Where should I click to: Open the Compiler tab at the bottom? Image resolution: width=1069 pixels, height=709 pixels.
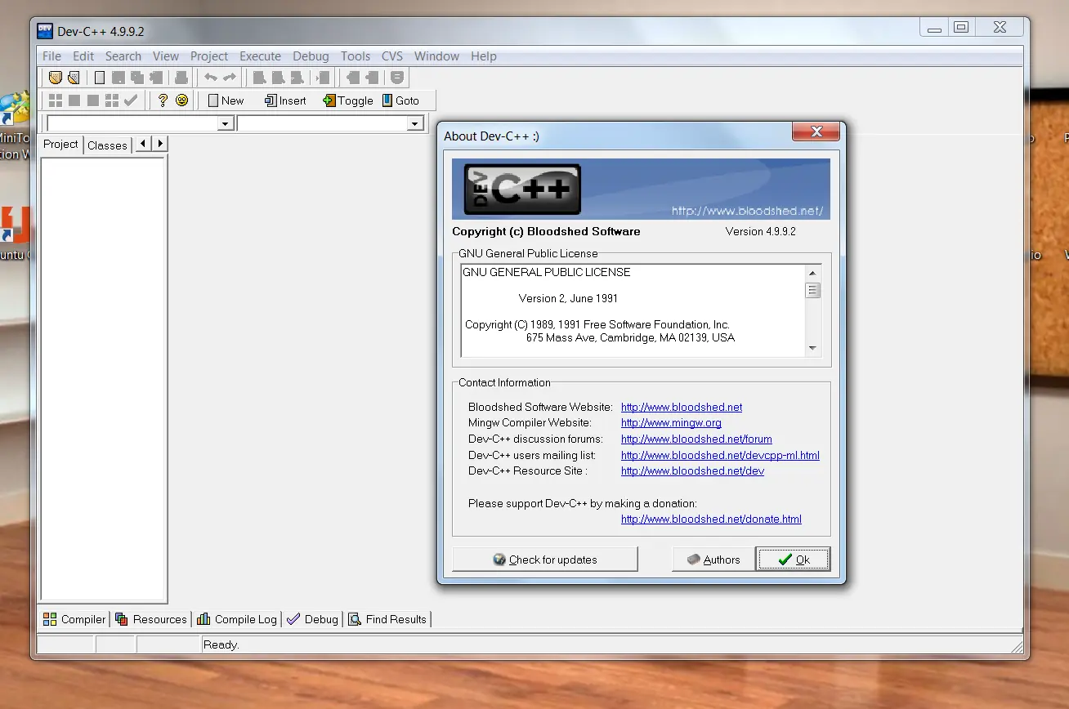point(74,619)
